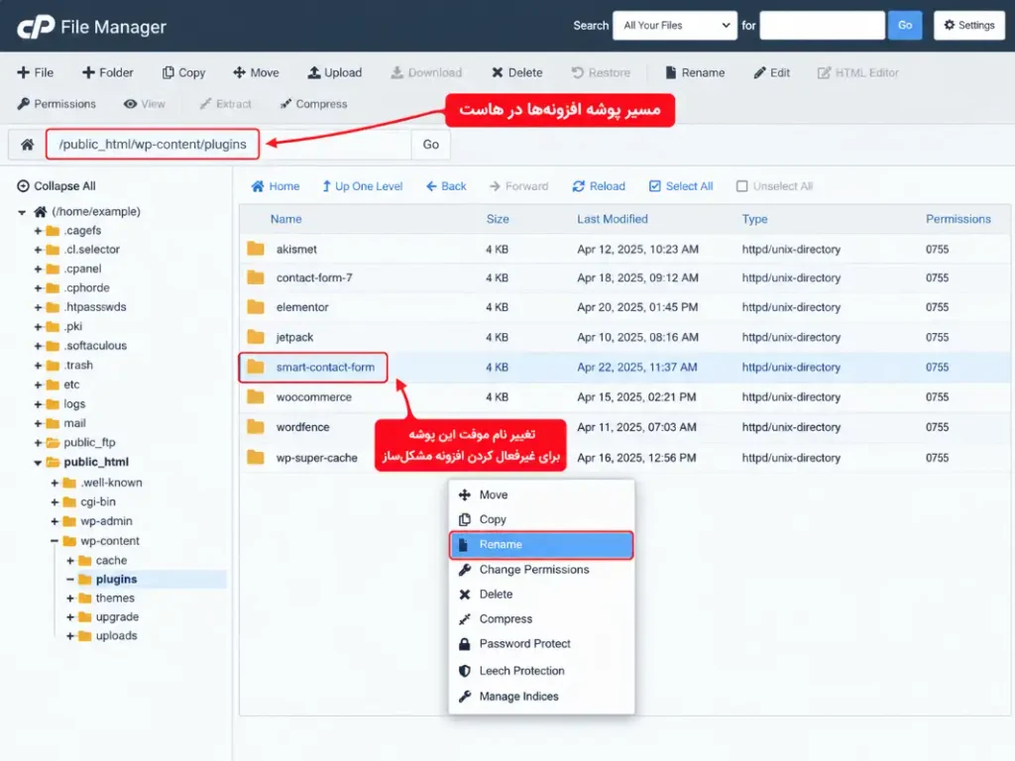Collapse the public_html tree node
The height and width of the screenshot is (761, 1015).
[x=38, y=462]
